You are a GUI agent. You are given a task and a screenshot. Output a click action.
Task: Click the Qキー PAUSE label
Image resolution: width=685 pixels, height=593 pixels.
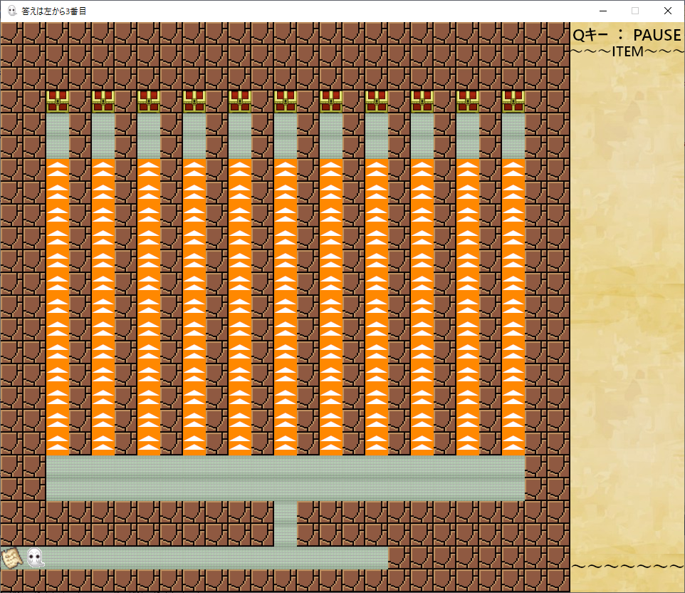click(x=627, y=35)
